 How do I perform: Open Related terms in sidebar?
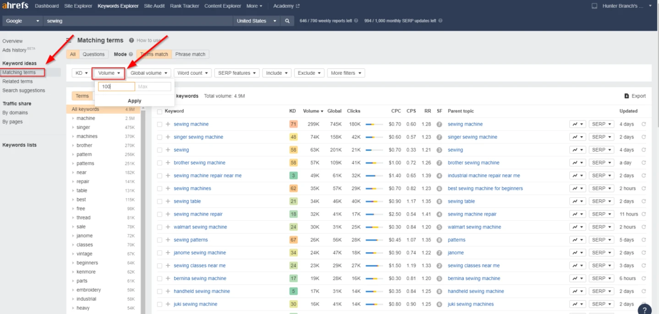click(x=17, y=82)
